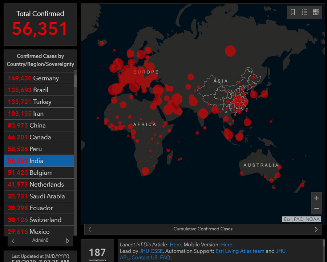The width and height of the screenshot is (327, 262).
Task: Click the Esri, FAO, NOAA attribution
Action: [x=302, y=219]
